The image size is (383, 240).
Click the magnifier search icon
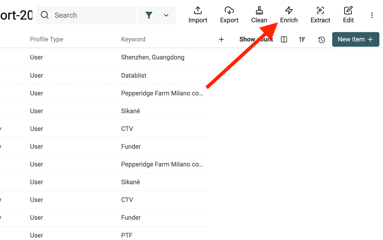[45, 15]
